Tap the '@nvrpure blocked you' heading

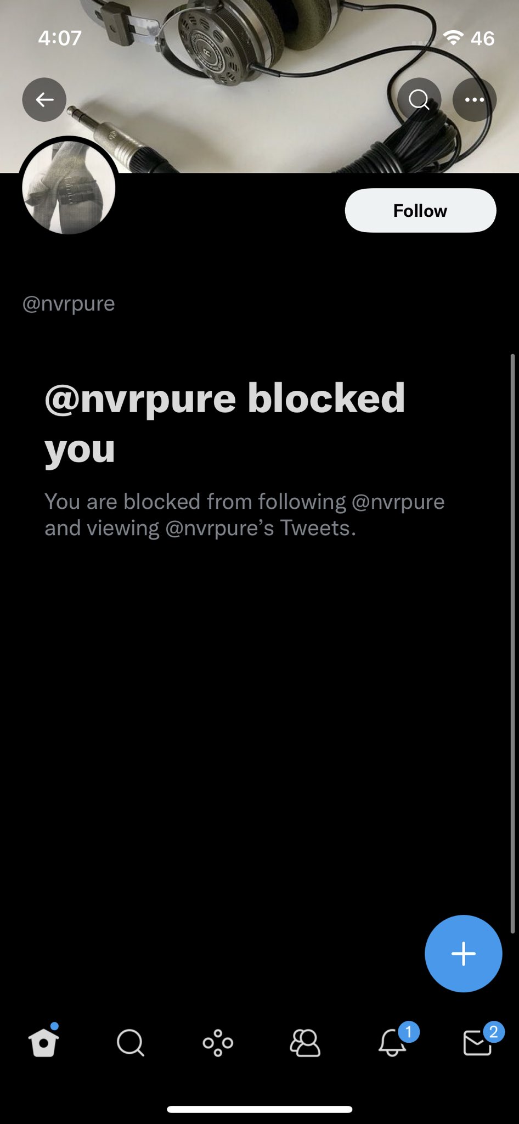click(x=224, y=423)
